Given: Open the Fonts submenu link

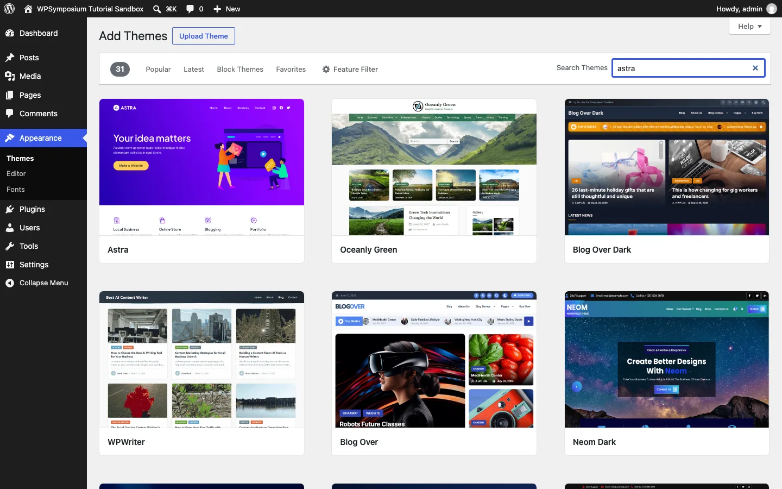Looking at the screenshot, I should [x=16, y=190].
